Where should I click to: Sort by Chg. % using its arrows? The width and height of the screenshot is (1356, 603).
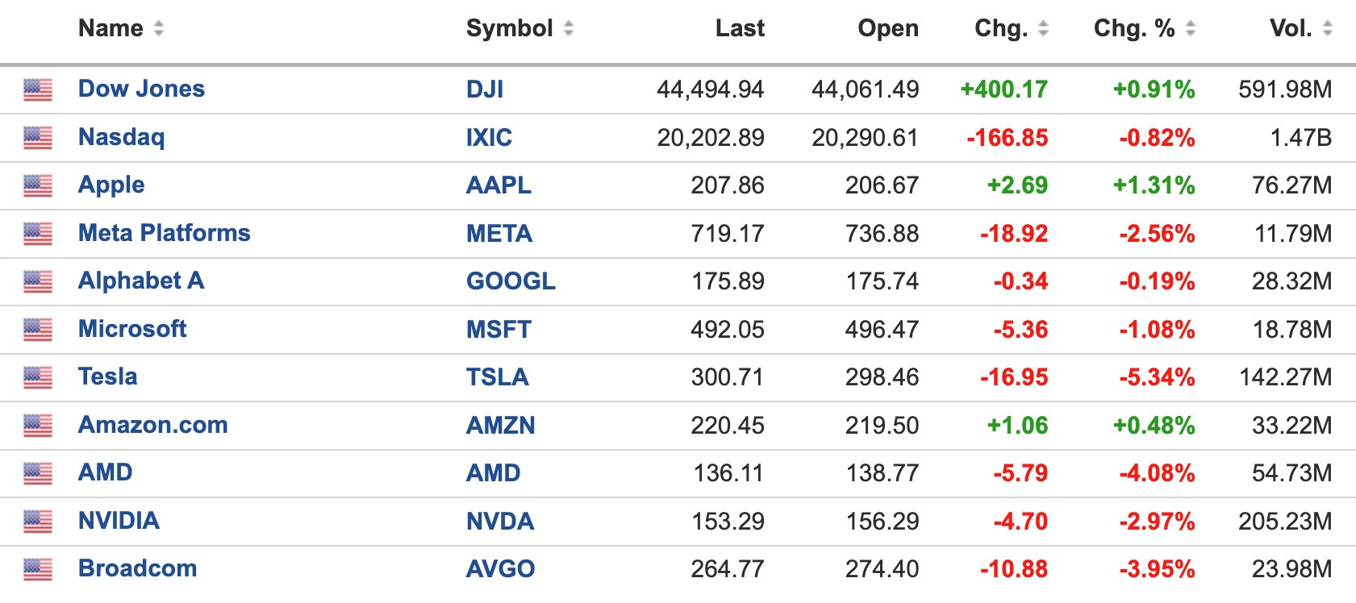tap(1190, 29)
